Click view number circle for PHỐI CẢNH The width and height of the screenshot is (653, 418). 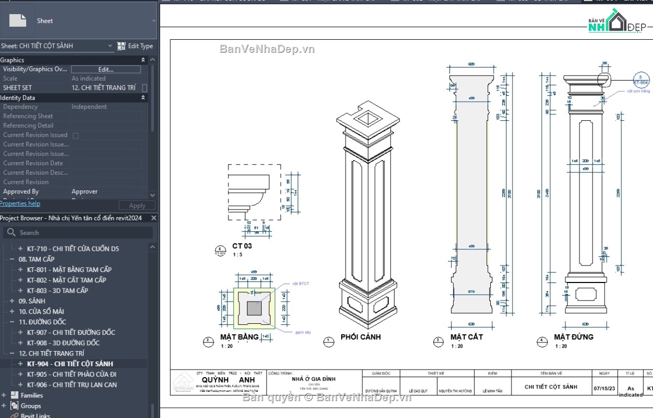point(328,342)
